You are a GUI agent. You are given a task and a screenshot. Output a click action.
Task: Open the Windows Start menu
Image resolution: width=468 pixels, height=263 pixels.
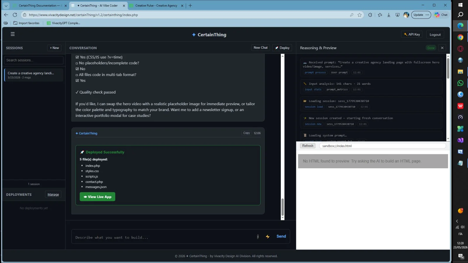460,5
